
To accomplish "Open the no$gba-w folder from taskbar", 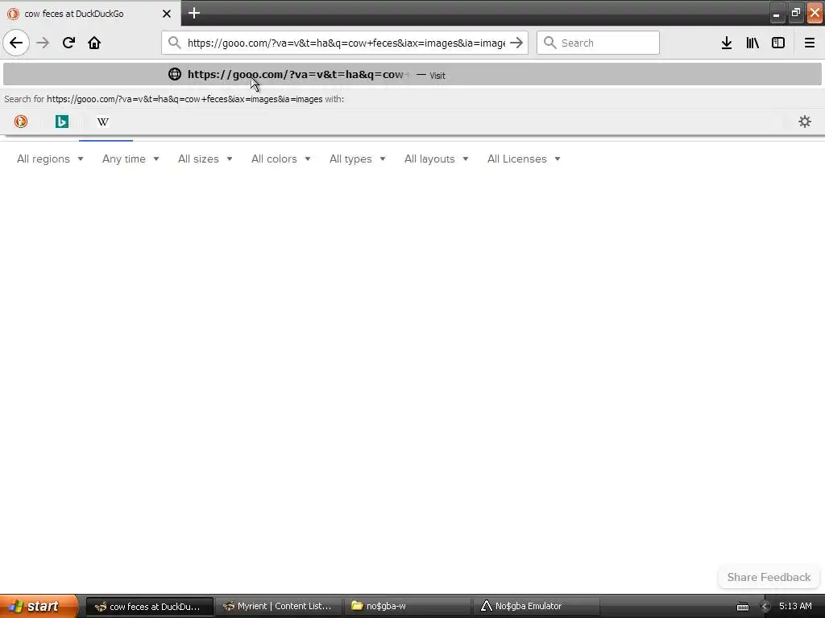I will click(x=408, y=606).
